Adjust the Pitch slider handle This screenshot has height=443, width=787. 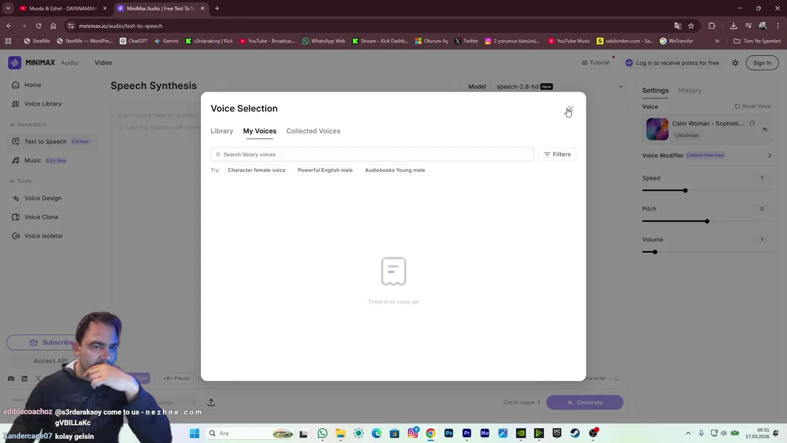pos(707,221)
